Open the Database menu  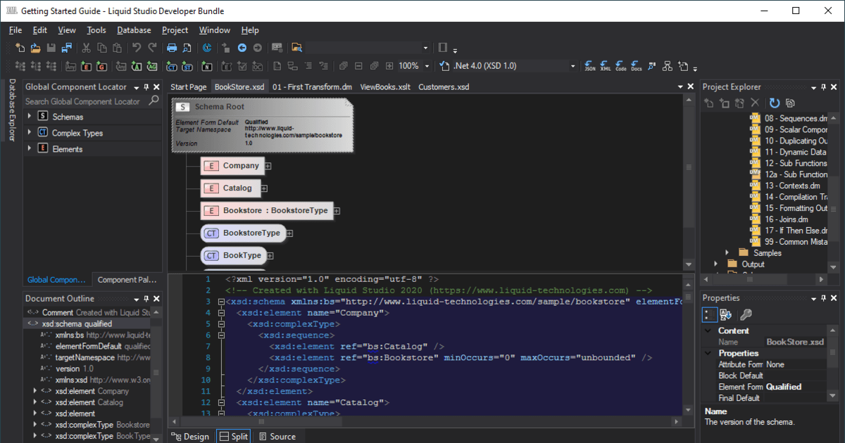coord(133,30)
